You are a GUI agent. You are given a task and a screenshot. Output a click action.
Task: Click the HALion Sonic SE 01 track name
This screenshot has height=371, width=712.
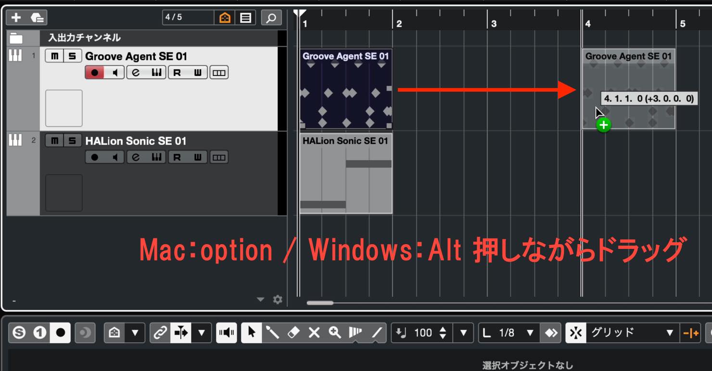tap(136, 141)
